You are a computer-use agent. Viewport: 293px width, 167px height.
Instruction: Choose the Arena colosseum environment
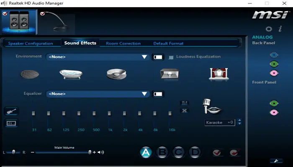(117, 74)
